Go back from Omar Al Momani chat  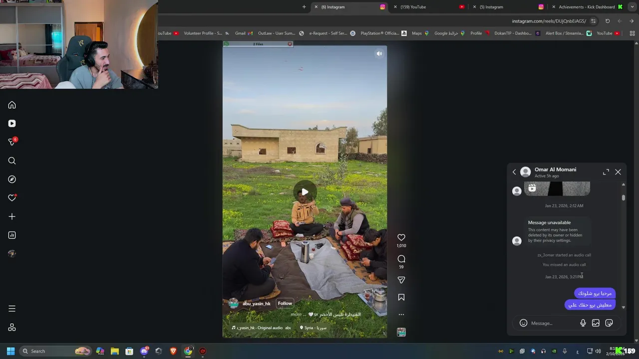[514, 172]
